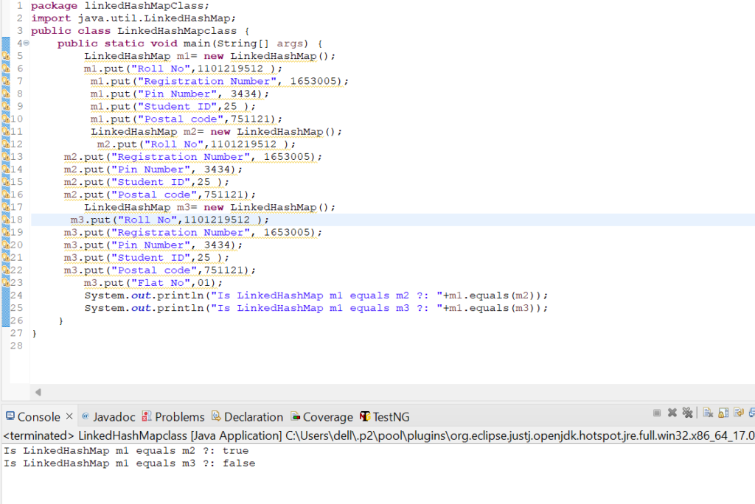Click the warning marker icon on line 21
755x504 pixels.
[x=6, y=258]
